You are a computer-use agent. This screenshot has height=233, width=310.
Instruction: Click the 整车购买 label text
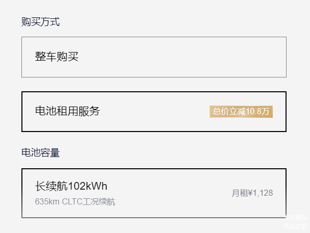click(x=57, y=57)
